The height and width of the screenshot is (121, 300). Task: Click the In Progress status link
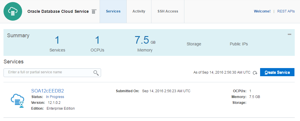pos(55,97)
